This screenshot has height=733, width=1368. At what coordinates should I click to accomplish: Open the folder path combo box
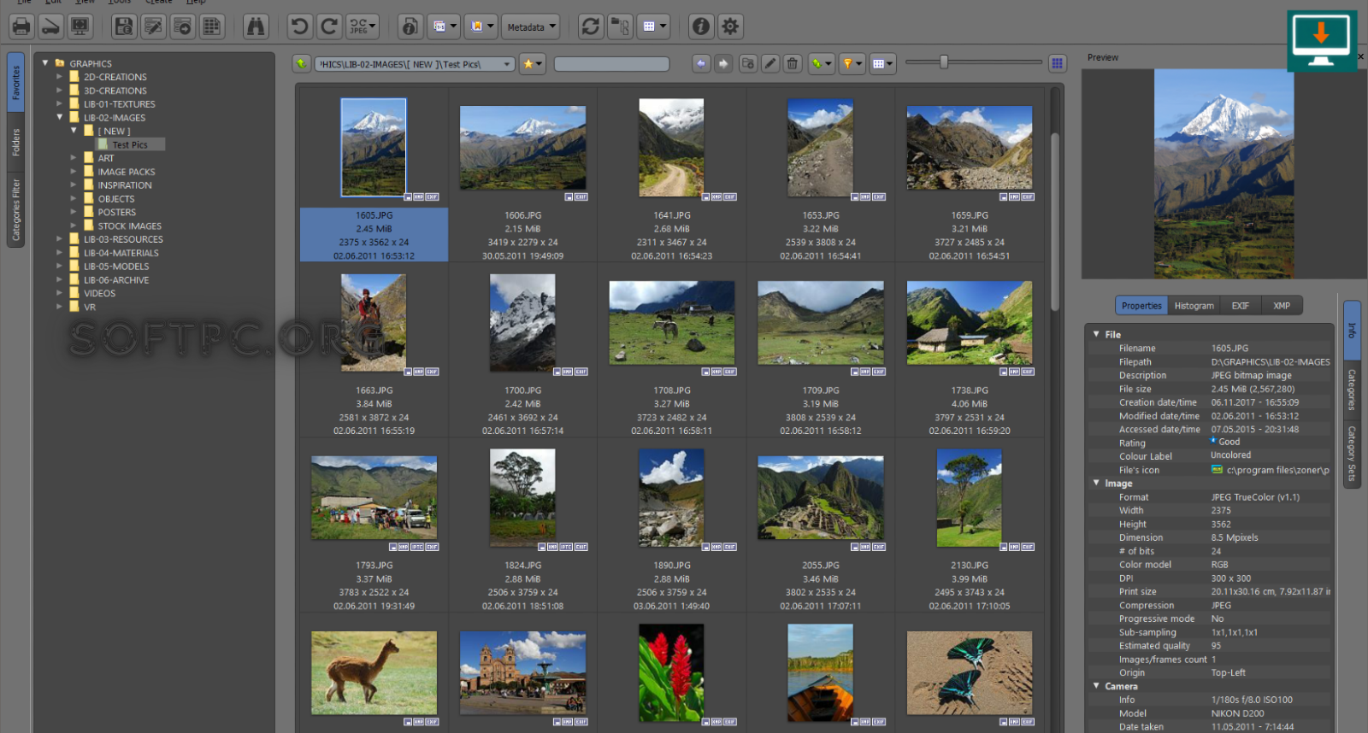click(x=415, y=64)
